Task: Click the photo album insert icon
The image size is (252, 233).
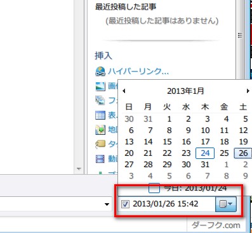Action: (100, 101)
